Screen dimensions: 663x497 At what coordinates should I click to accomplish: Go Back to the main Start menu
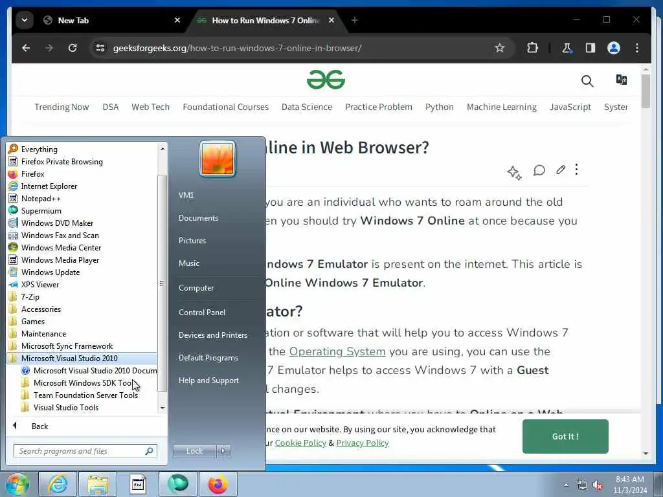tap(39, 426)
